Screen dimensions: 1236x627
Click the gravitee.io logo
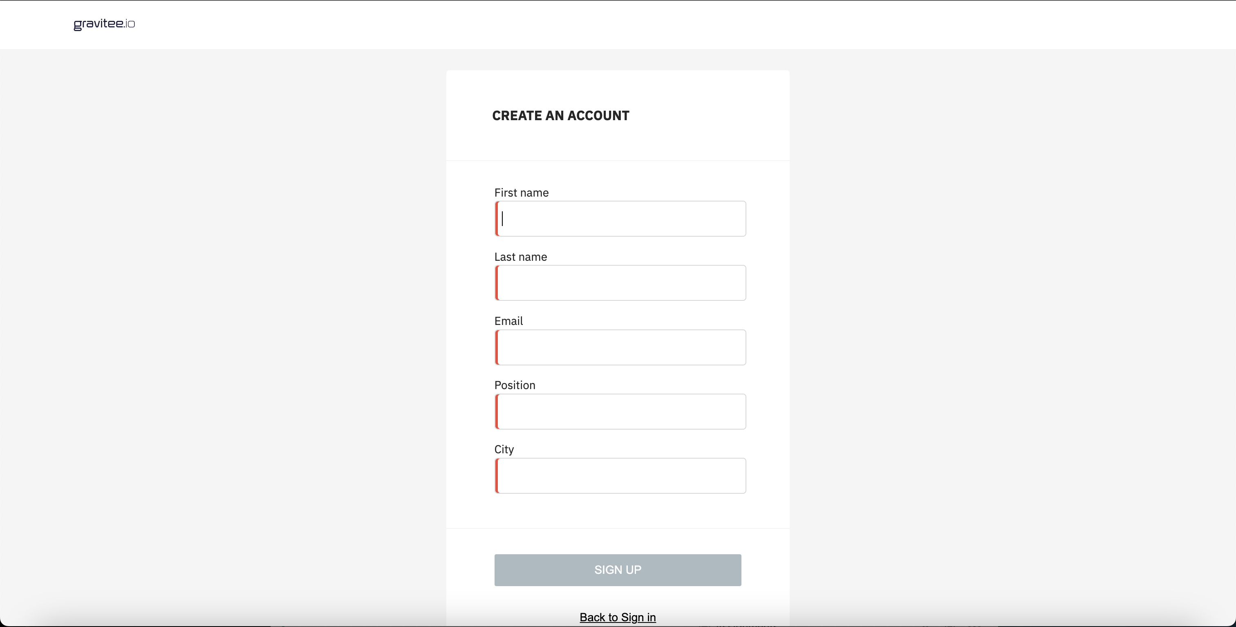click(104, 24)
